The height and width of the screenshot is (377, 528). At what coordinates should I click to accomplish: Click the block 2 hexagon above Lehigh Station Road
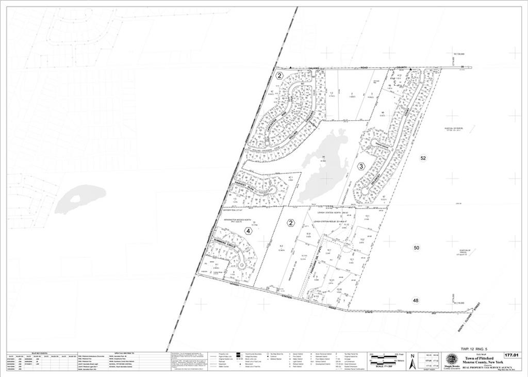291,223
